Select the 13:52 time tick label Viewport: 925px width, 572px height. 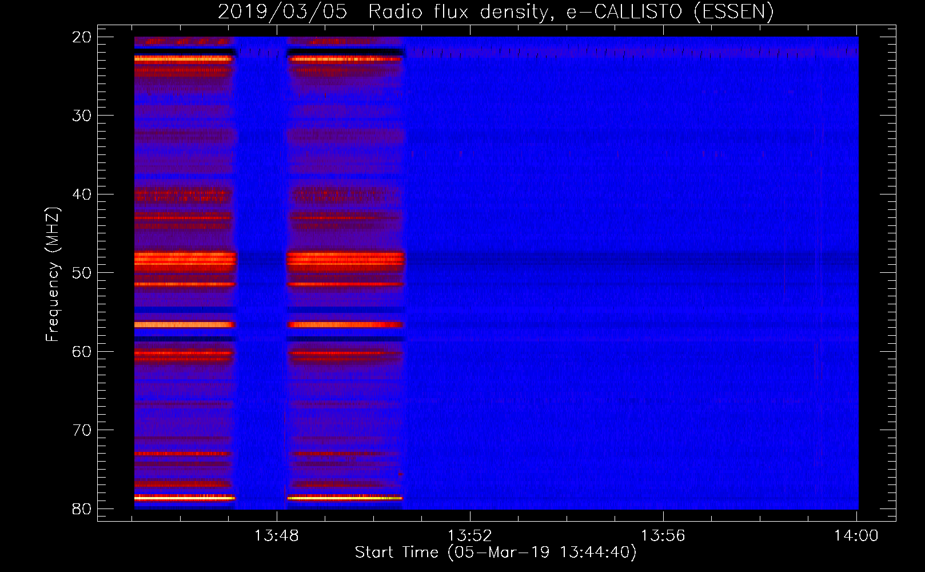point(469,536)
